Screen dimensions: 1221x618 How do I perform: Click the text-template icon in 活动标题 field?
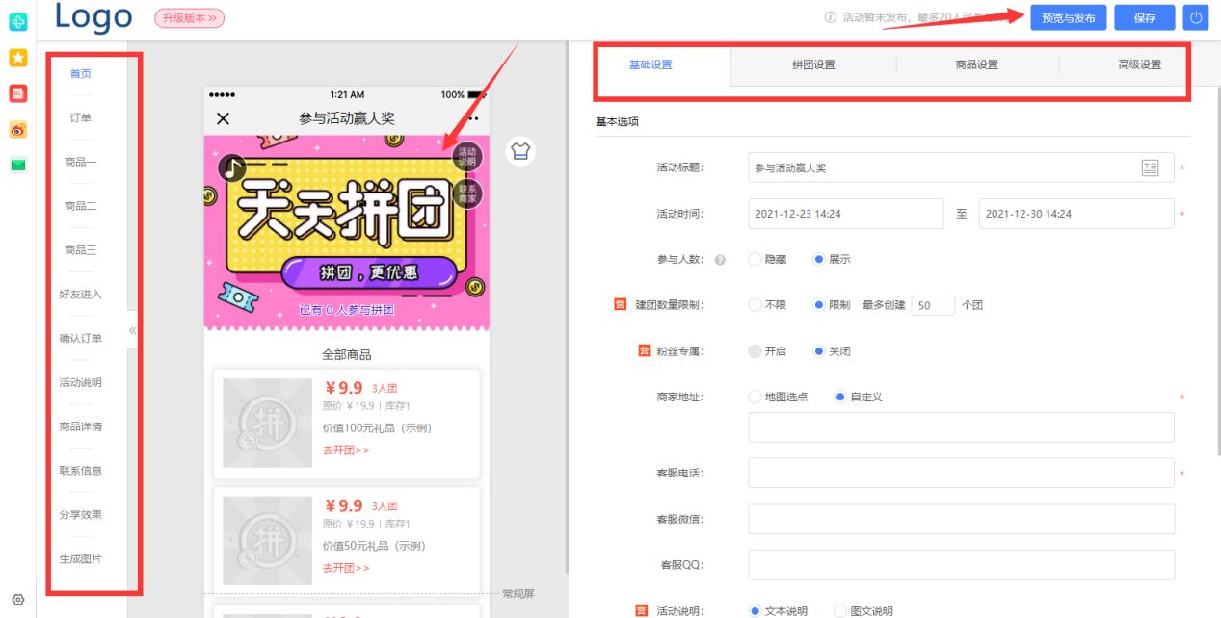(1150, 167)
